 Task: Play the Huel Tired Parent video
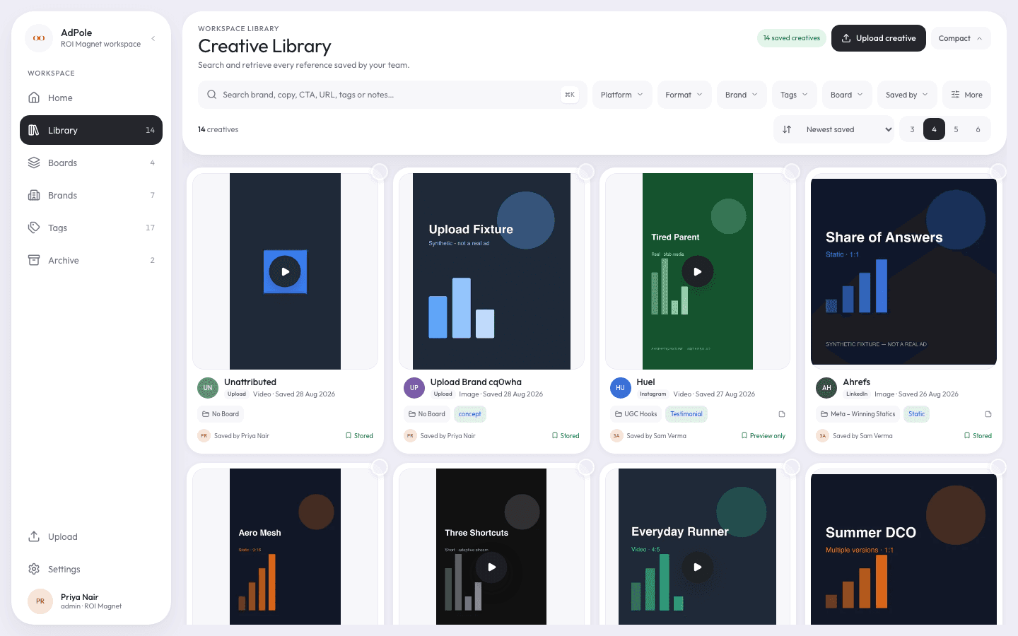tap(698, 271)
